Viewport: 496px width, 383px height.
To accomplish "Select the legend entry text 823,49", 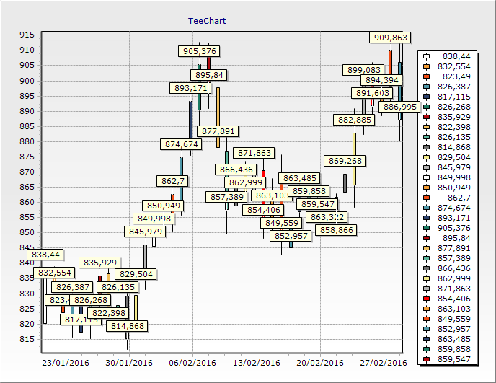I will click(456, 77).
